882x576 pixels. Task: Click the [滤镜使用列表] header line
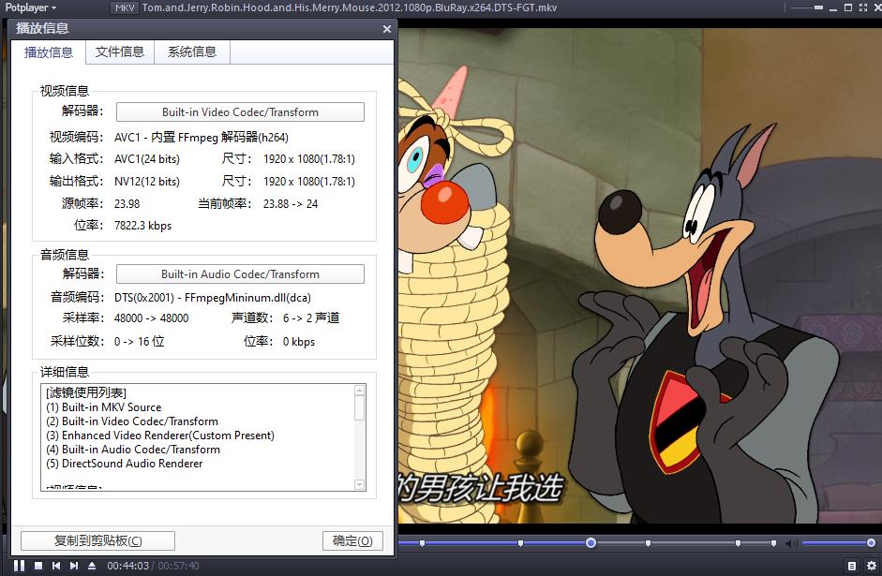[86, 392]
